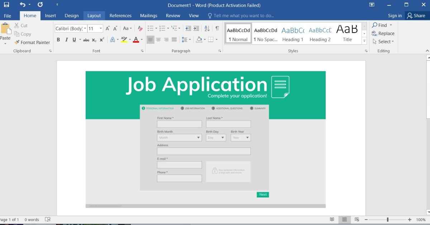The image size is (430, 225).
Task: Apply bullet list formatting
Action: pyautogui.click(x=150, y=29)
